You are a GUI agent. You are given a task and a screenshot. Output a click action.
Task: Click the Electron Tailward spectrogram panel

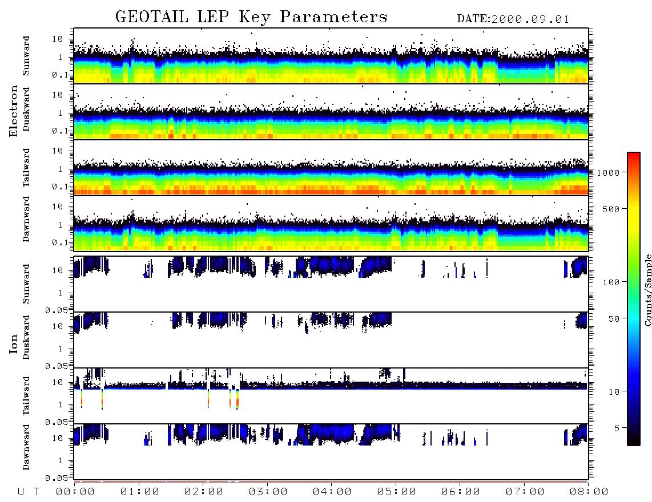(x=331, y=168)
